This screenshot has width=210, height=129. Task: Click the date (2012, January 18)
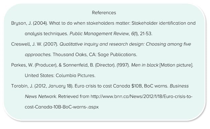pyautogui.click(x=54, y=86)
